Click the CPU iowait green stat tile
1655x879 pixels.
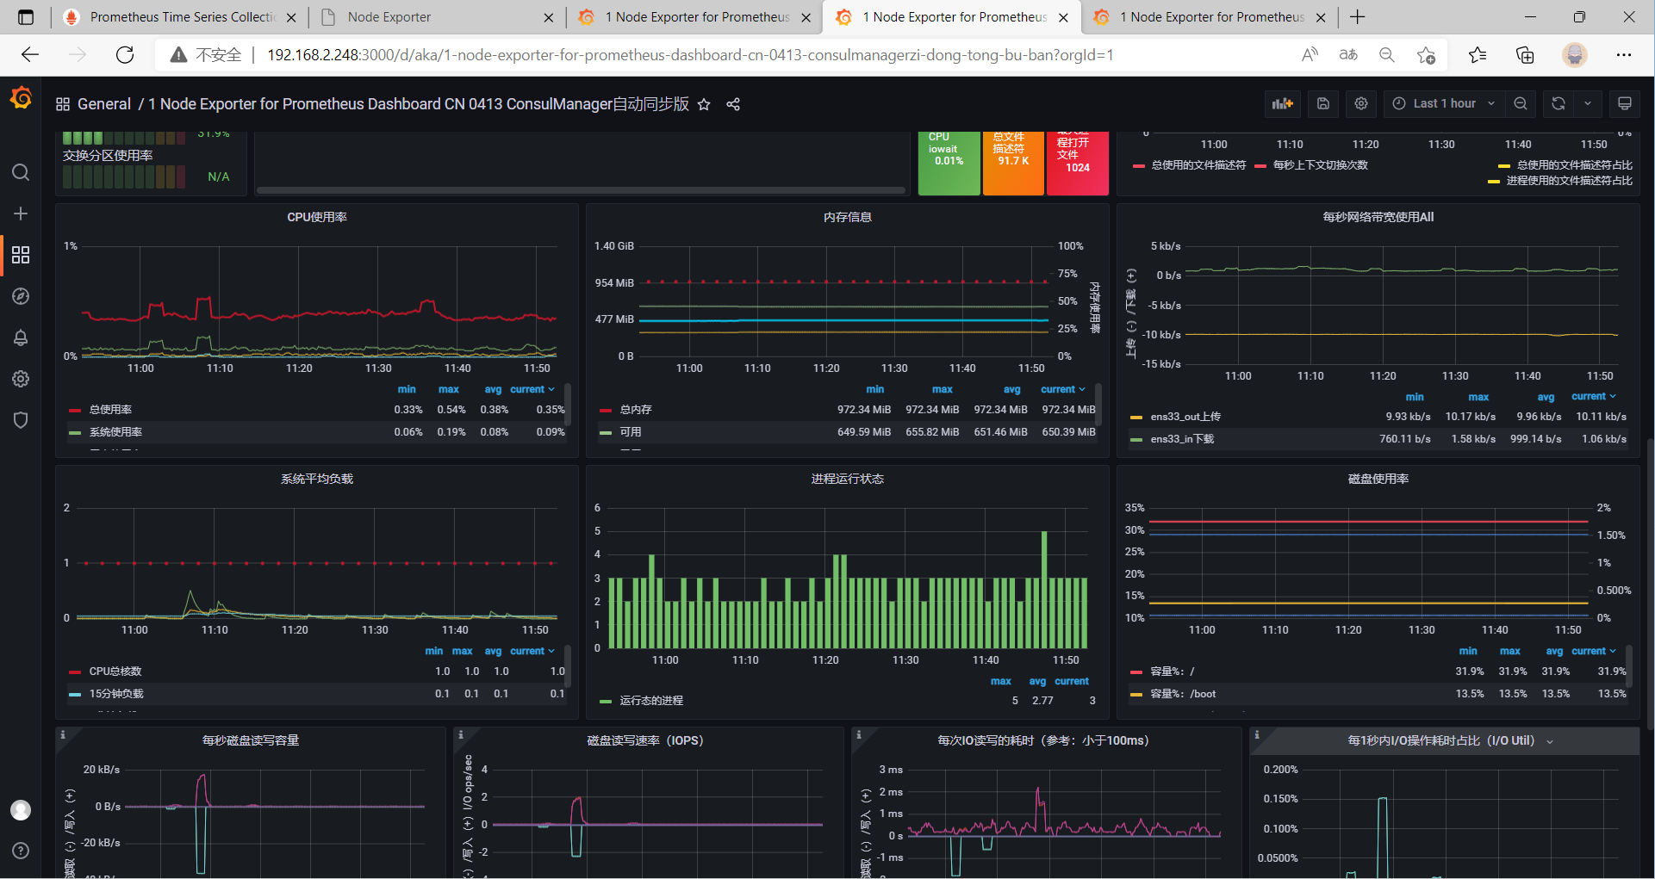(x=949, y=163)
